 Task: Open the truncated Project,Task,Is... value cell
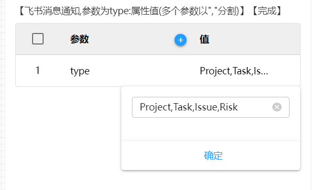pos(234,71)
